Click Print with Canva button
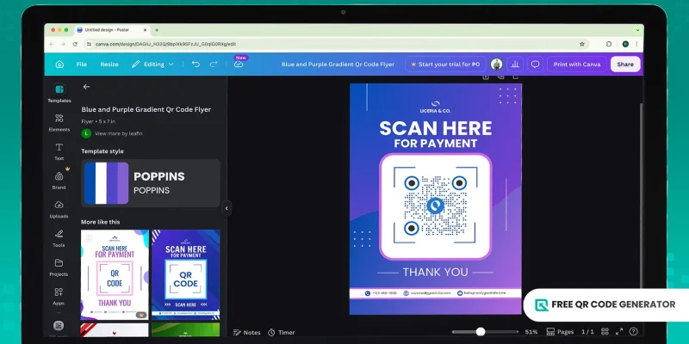 577,64
